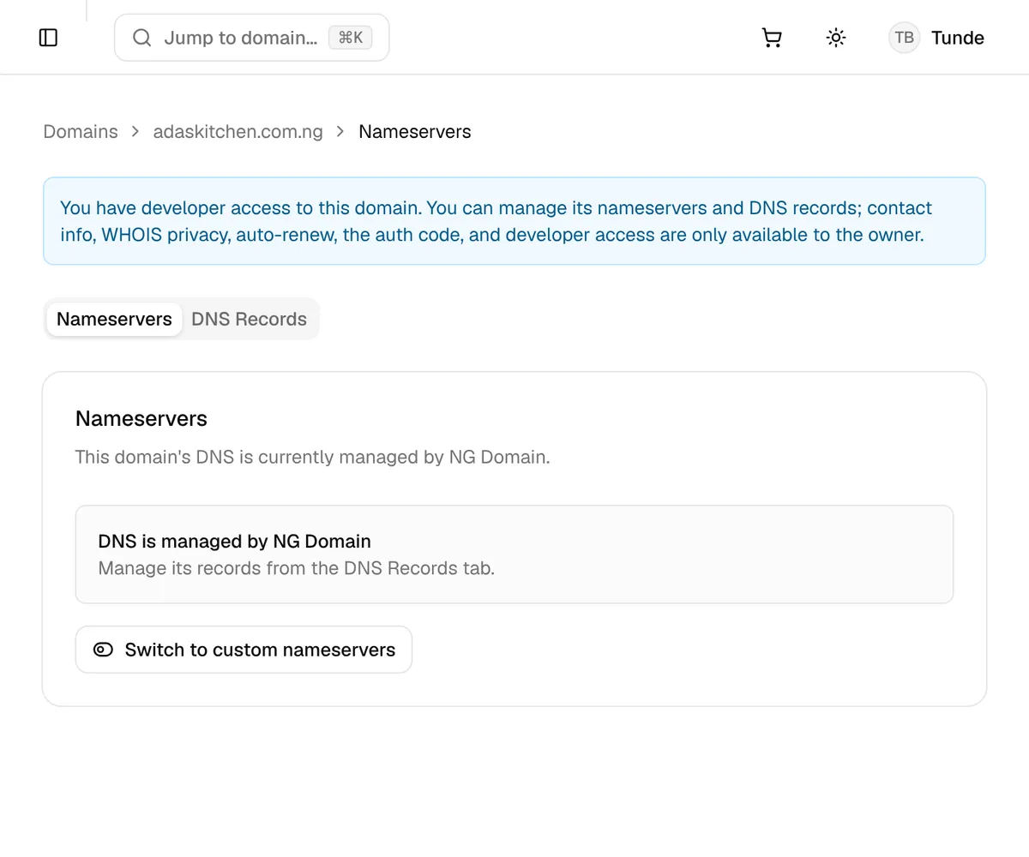Click the magnifier icon in search box
The image size is (1029, 857).
[142, 38]
